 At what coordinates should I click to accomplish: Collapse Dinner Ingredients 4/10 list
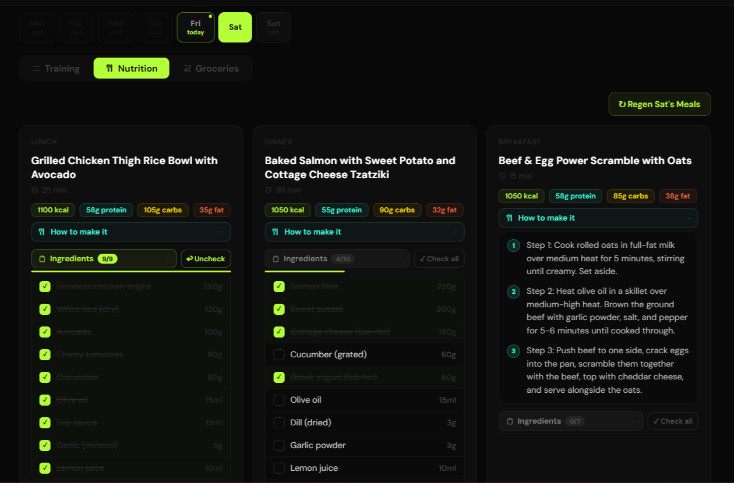click(337, 259)
